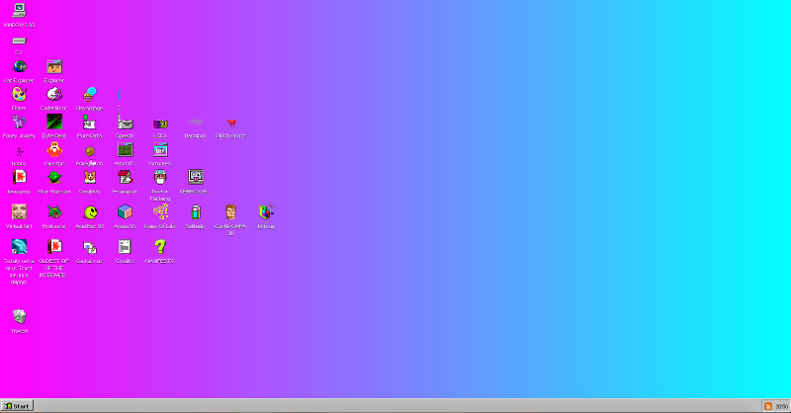
Task: Launch Poney Jockey pony icon
Action: pyautogui.click(x=19, y=123)
